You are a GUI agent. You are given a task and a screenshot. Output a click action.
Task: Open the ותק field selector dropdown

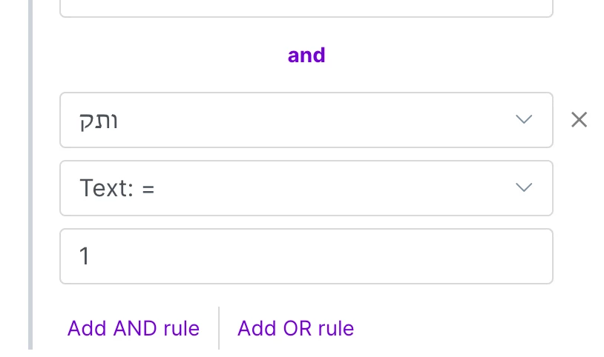(306, 120)
